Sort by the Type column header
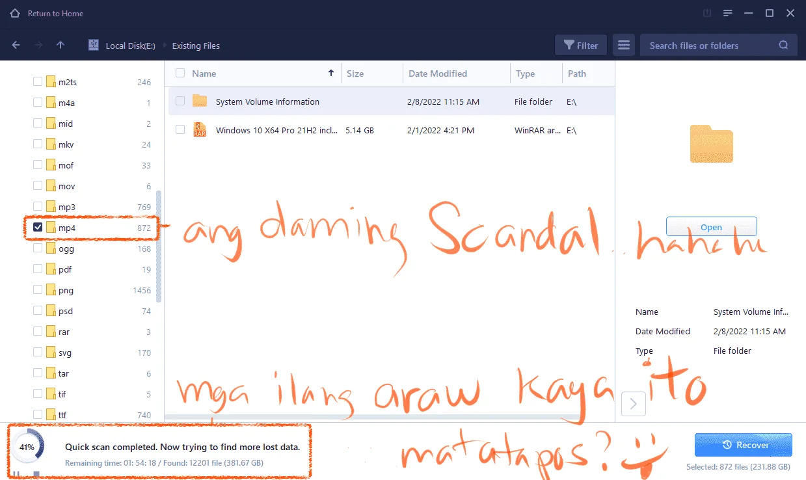The width and height of the screenshot is (806, 480). [526, 73]
